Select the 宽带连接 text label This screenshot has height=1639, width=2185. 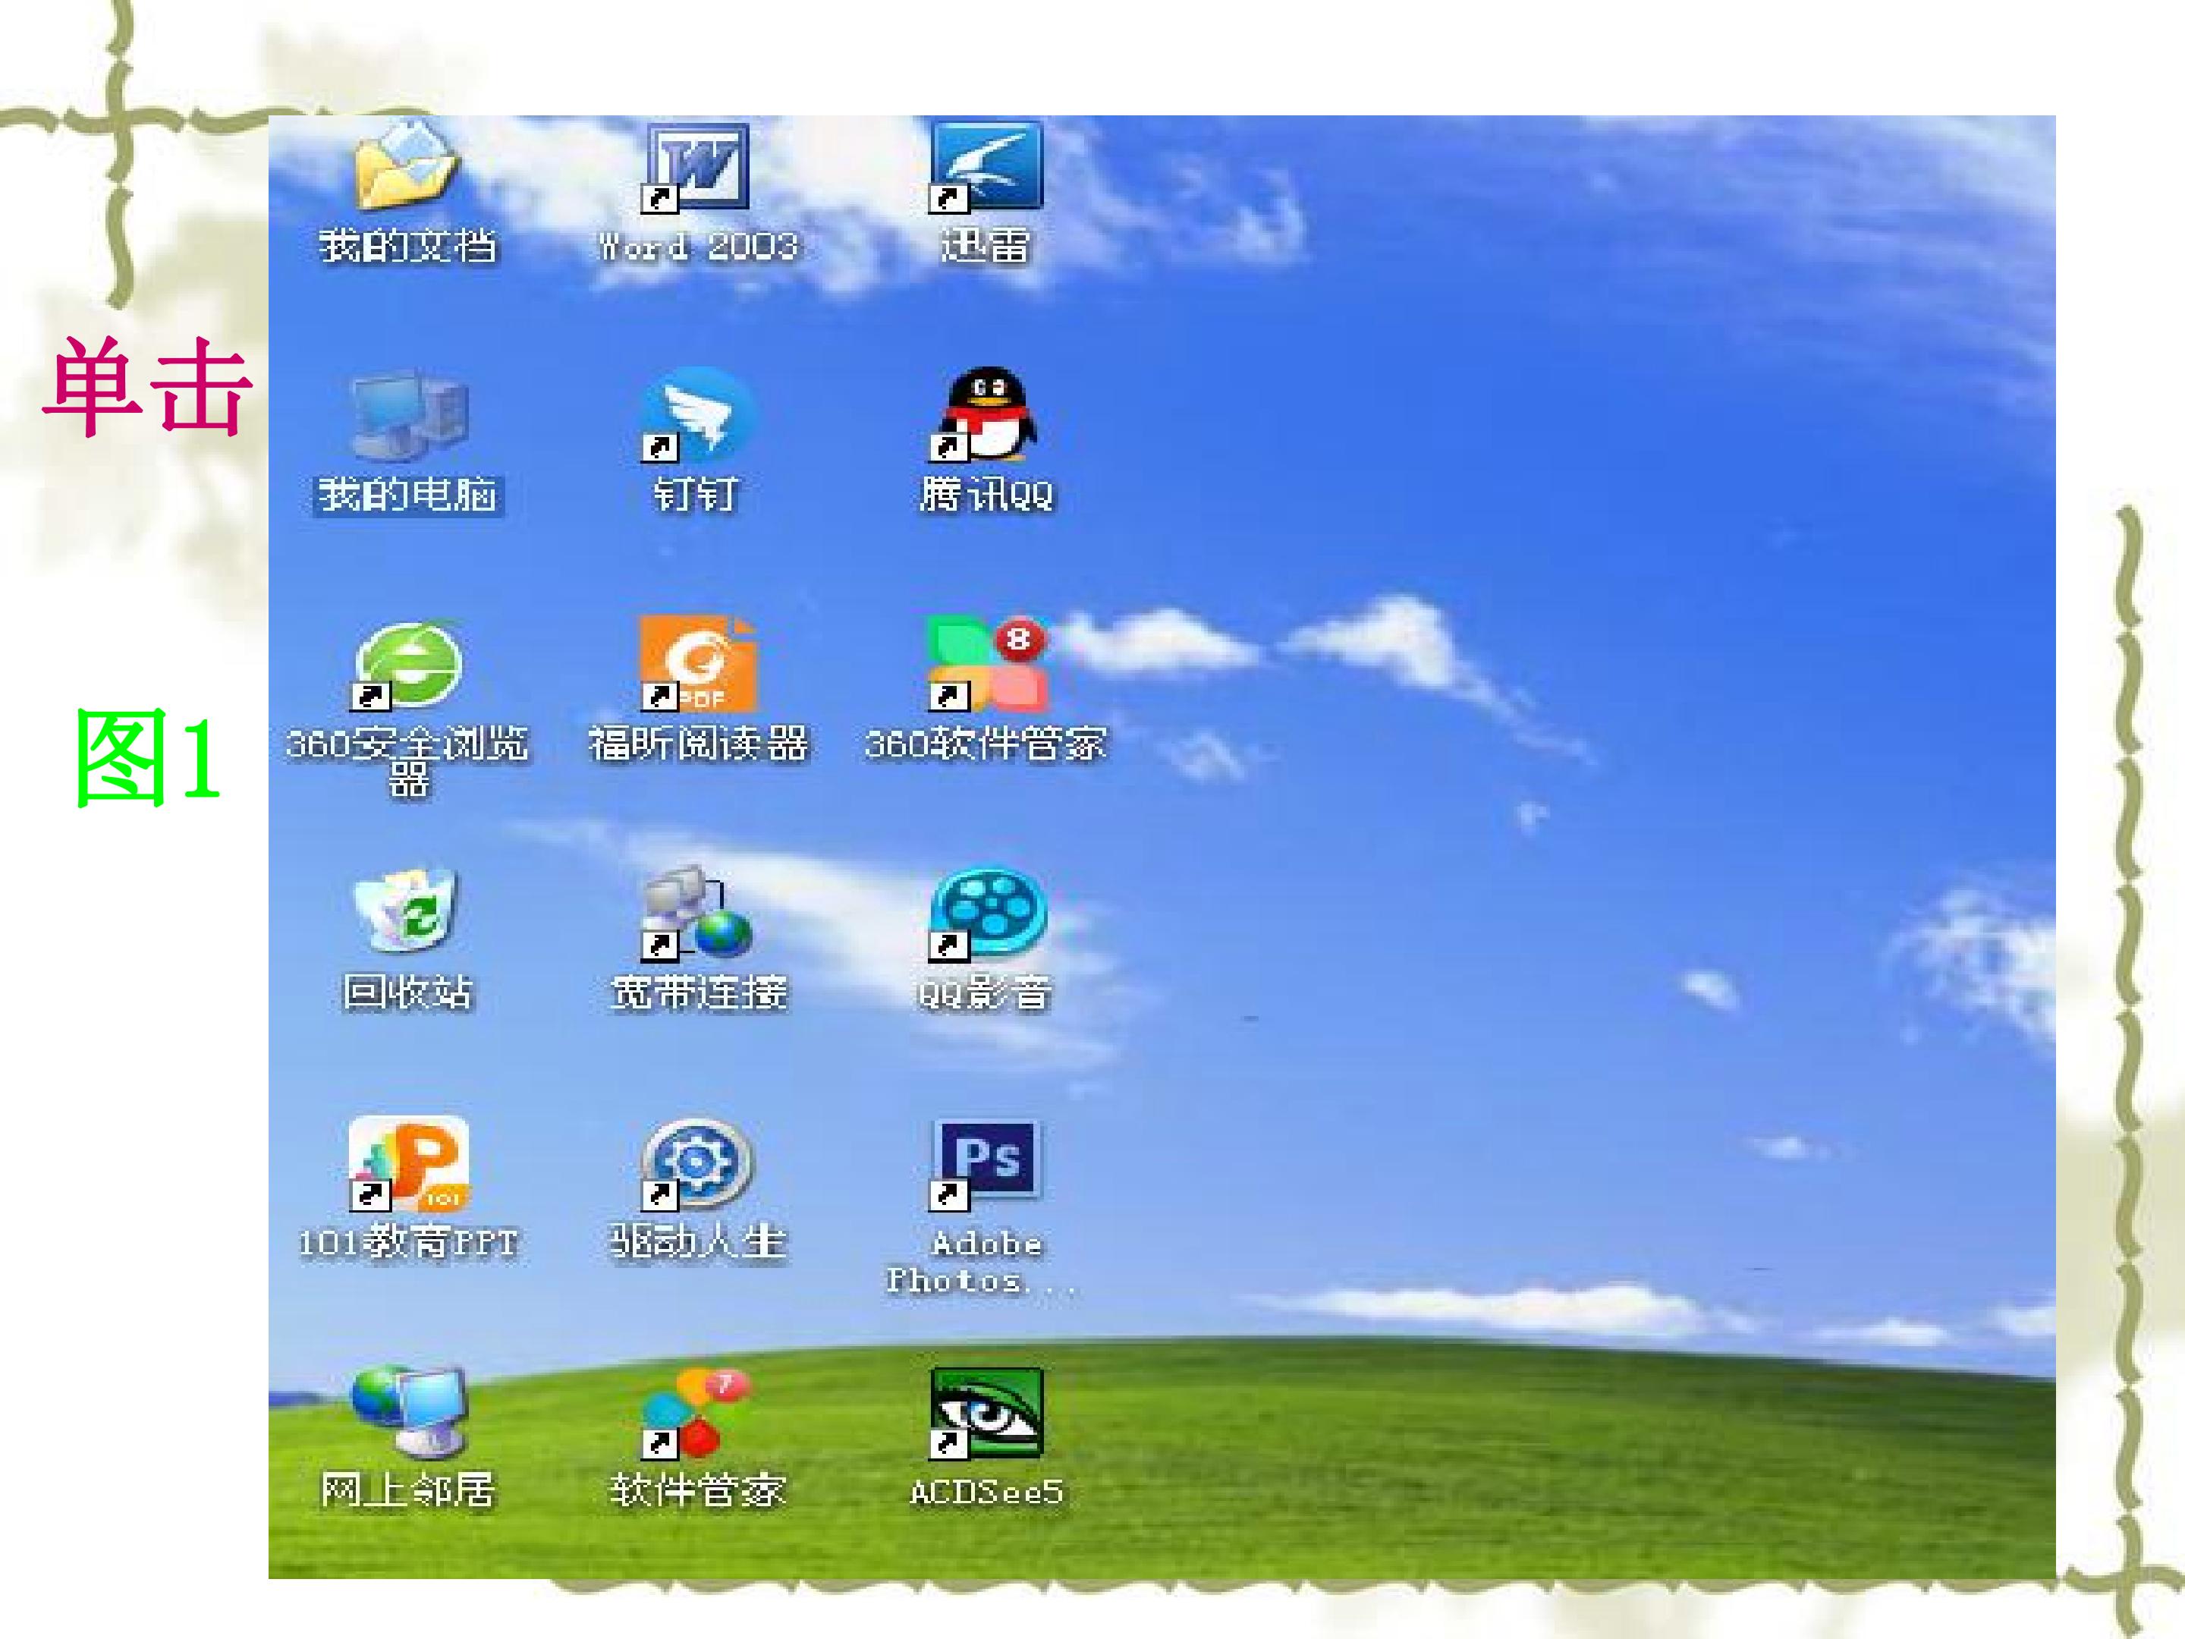pos(700,992)
